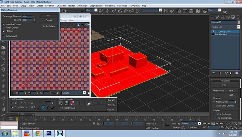
Task: Enable Select Element checkbox
Action: [x=60, y=108]
